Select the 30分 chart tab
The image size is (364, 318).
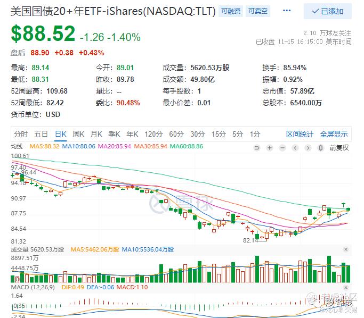point(198,134)
